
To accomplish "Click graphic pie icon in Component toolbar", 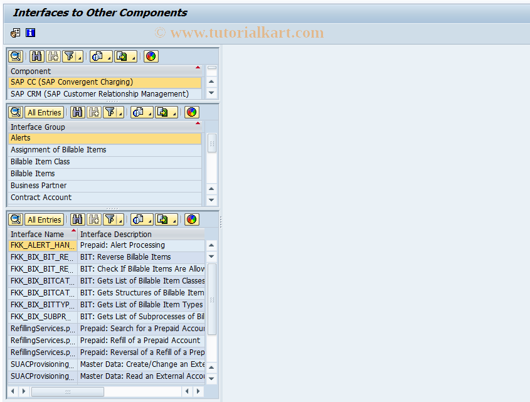I will (151, 56).
